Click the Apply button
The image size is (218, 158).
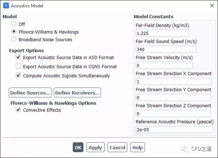[95, 147]
